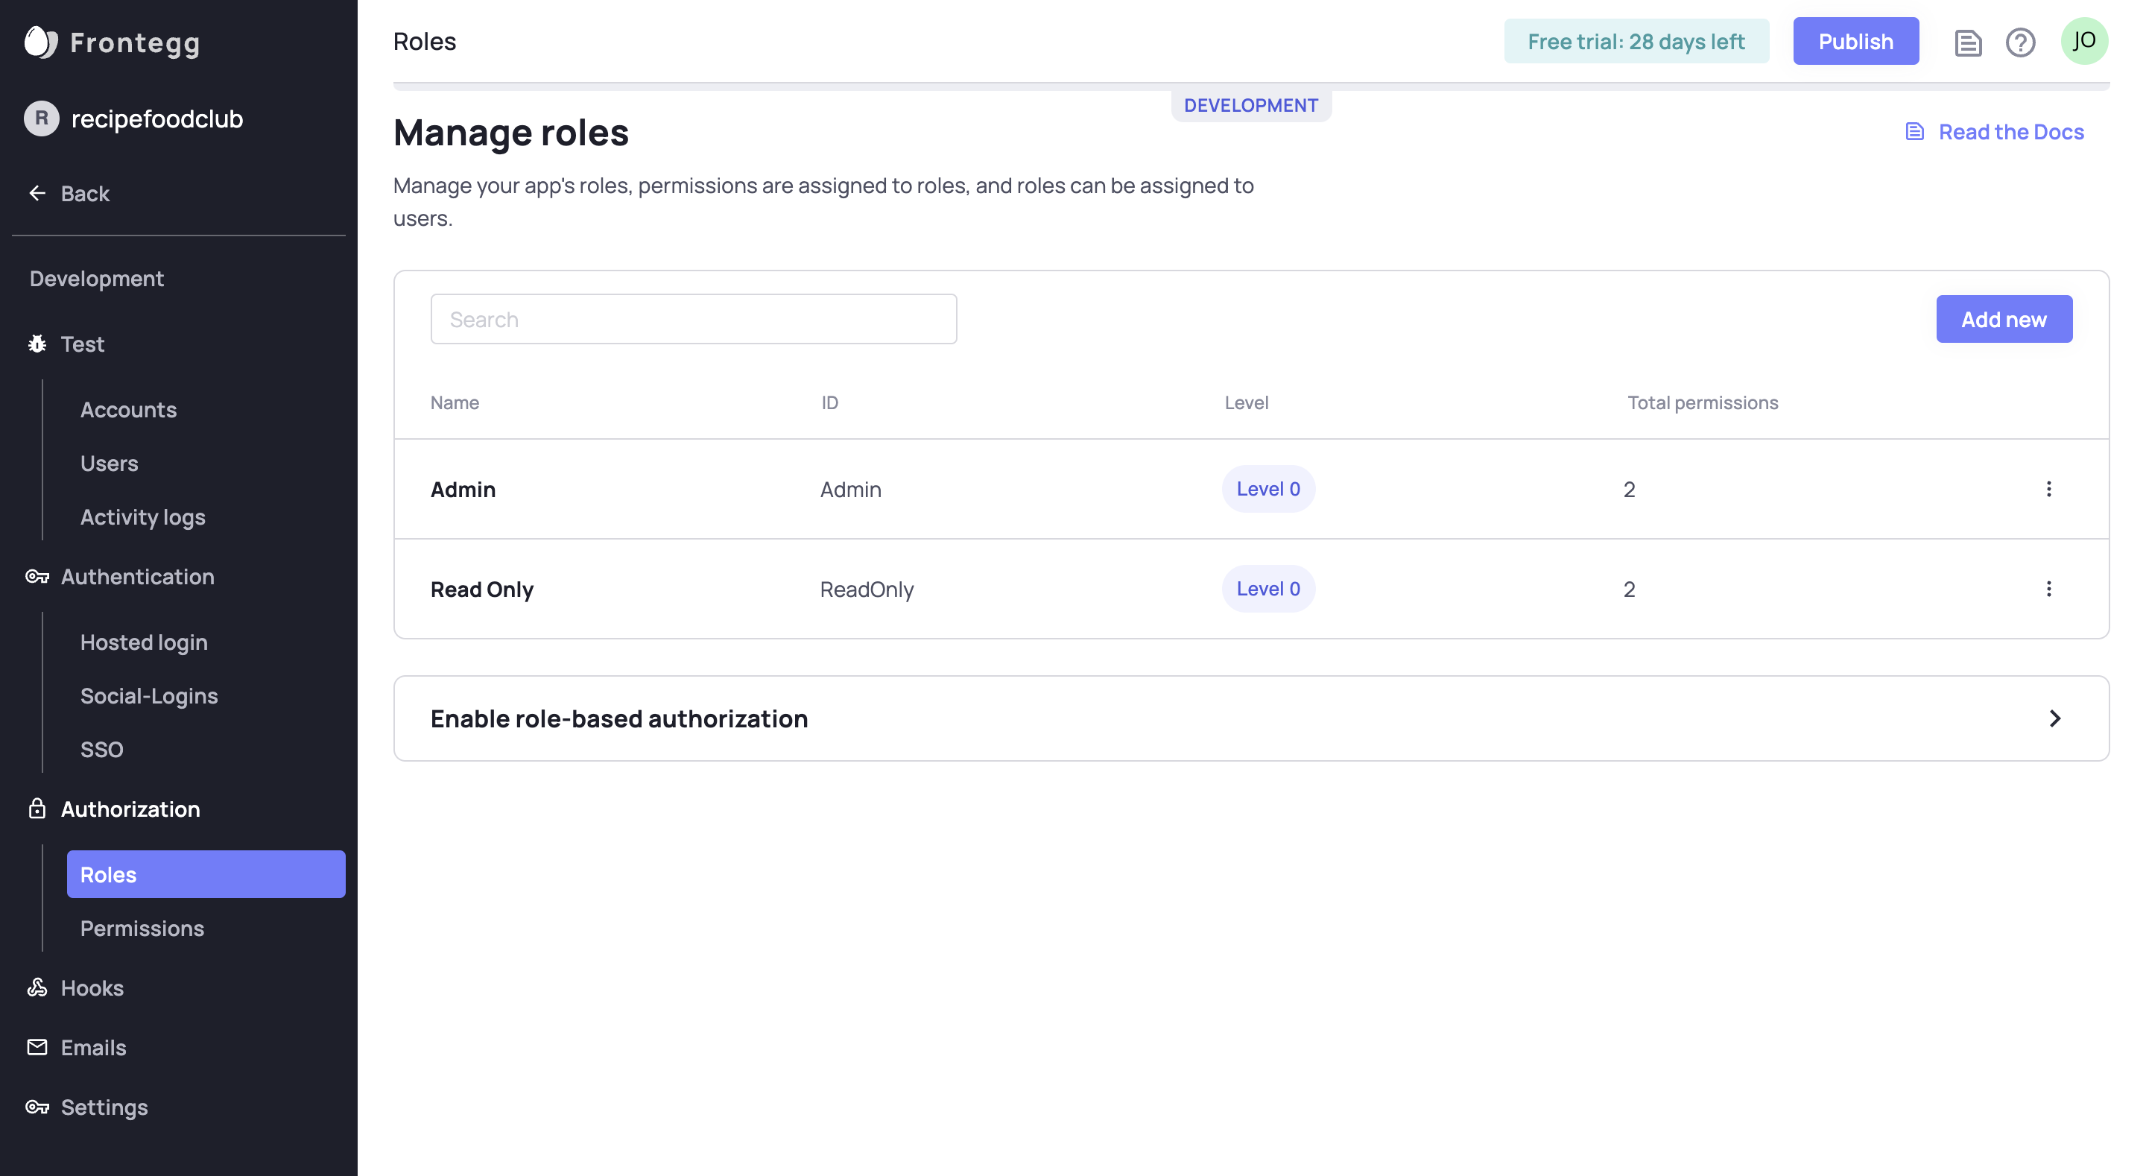
Task: Click the Level 0 badge for Read Only
Action: [1268, 589]
